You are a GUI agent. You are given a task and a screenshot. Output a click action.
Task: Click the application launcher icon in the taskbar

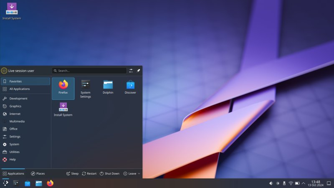[5, 183]
